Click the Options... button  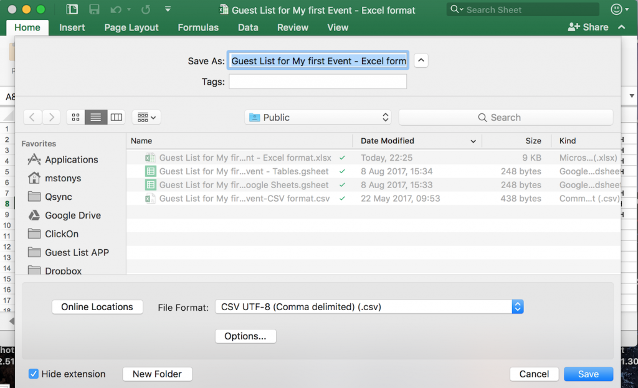(245, 336)
